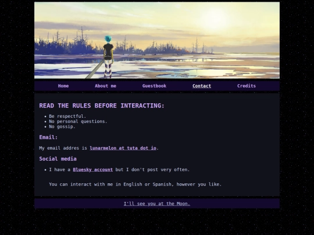314x235 pixels.
Task: Click the "Social media" heading
Action: click(58, 159)
